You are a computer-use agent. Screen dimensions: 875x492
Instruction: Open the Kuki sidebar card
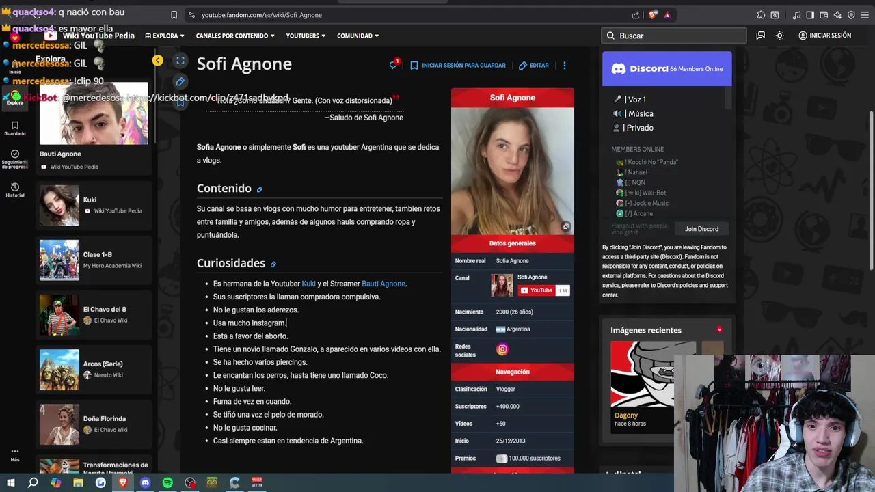click(94, 205)
